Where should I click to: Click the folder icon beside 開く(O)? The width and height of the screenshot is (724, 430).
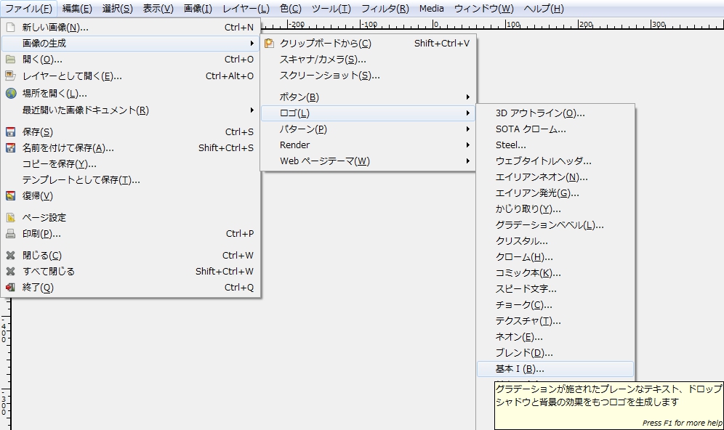click(11, 60)
